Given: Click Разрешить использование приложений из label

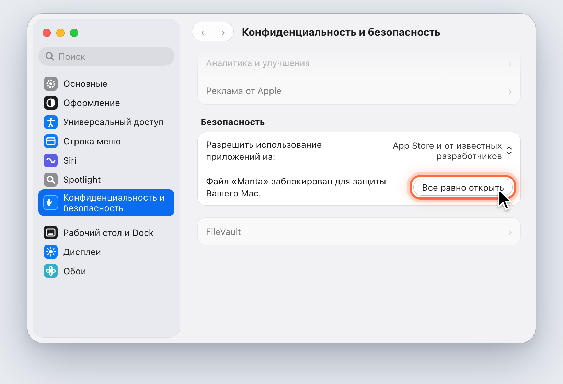Looking at the screenshot, I should (264, 151).
